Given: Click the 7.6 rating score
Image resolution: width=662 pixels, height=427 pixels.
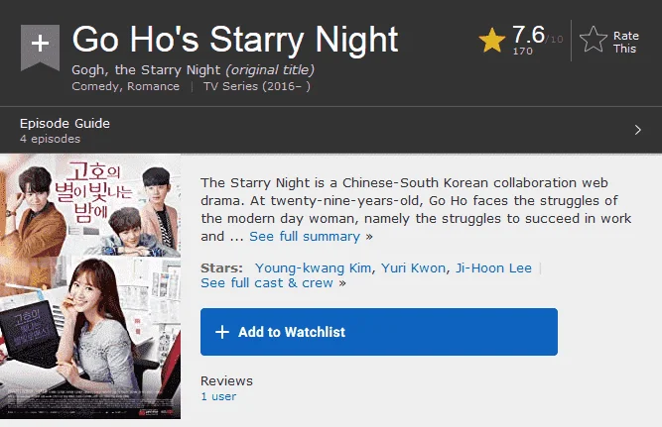Looking at the screenshot, I should click(x=528, y=35).
